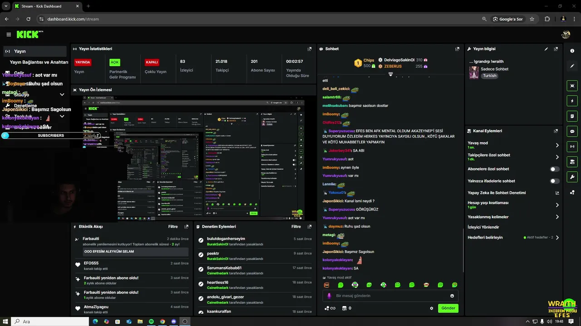Click the volume icon in system tray

pyautogui.click(x=550, y=321)
